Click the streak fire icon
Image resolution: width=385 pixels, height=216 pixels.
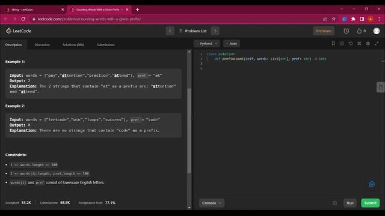(359, 31)
